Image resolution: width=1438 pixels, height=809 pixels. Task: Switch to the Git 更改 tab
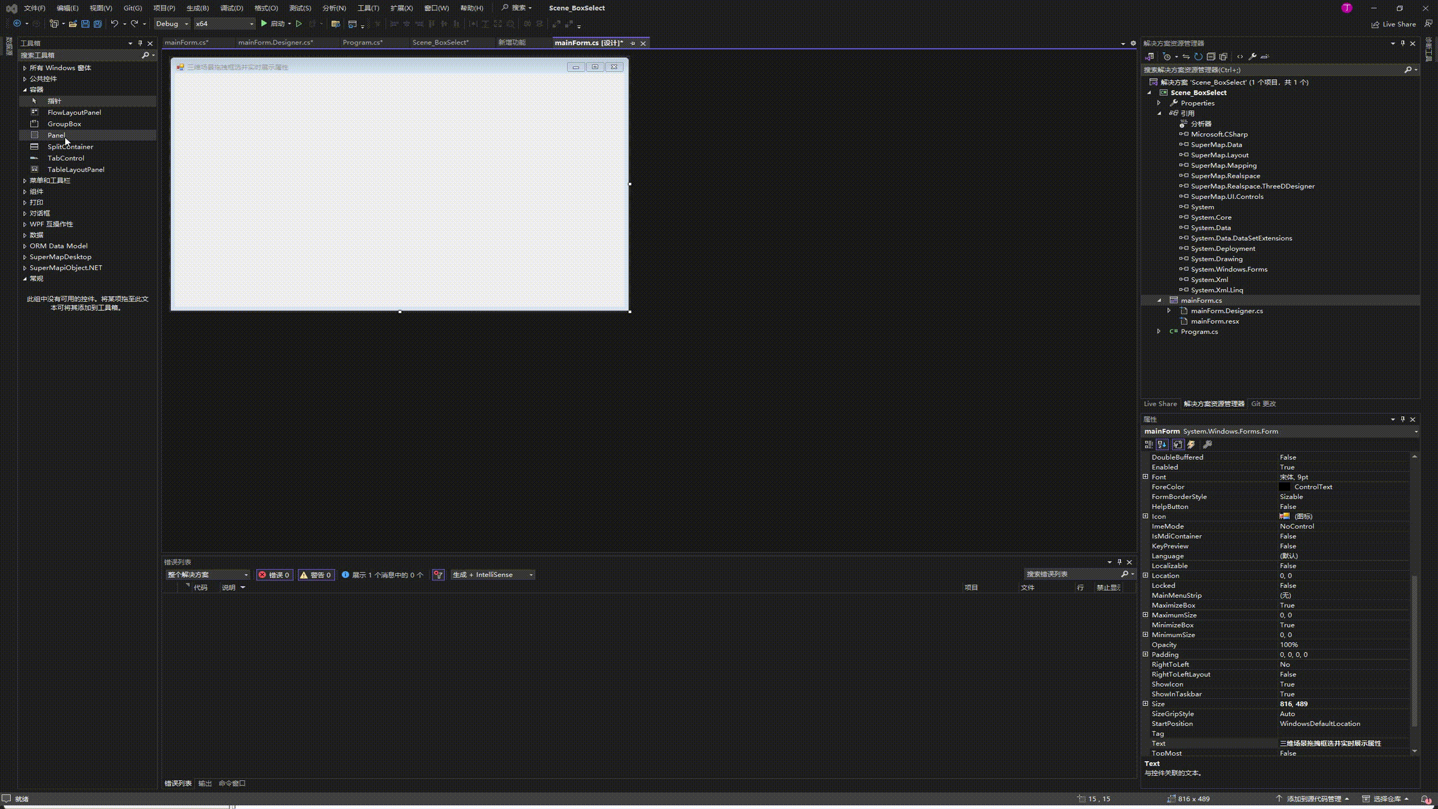pyautogui.click(x=1263, y=404)
